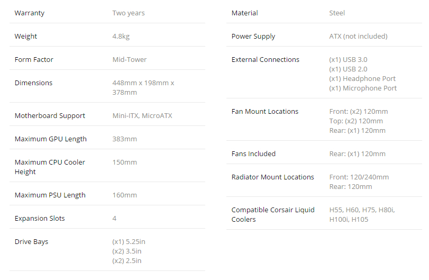Click the Warranty label
The width and height of the screenshot is (429, 280).
[x=29, y=13]
